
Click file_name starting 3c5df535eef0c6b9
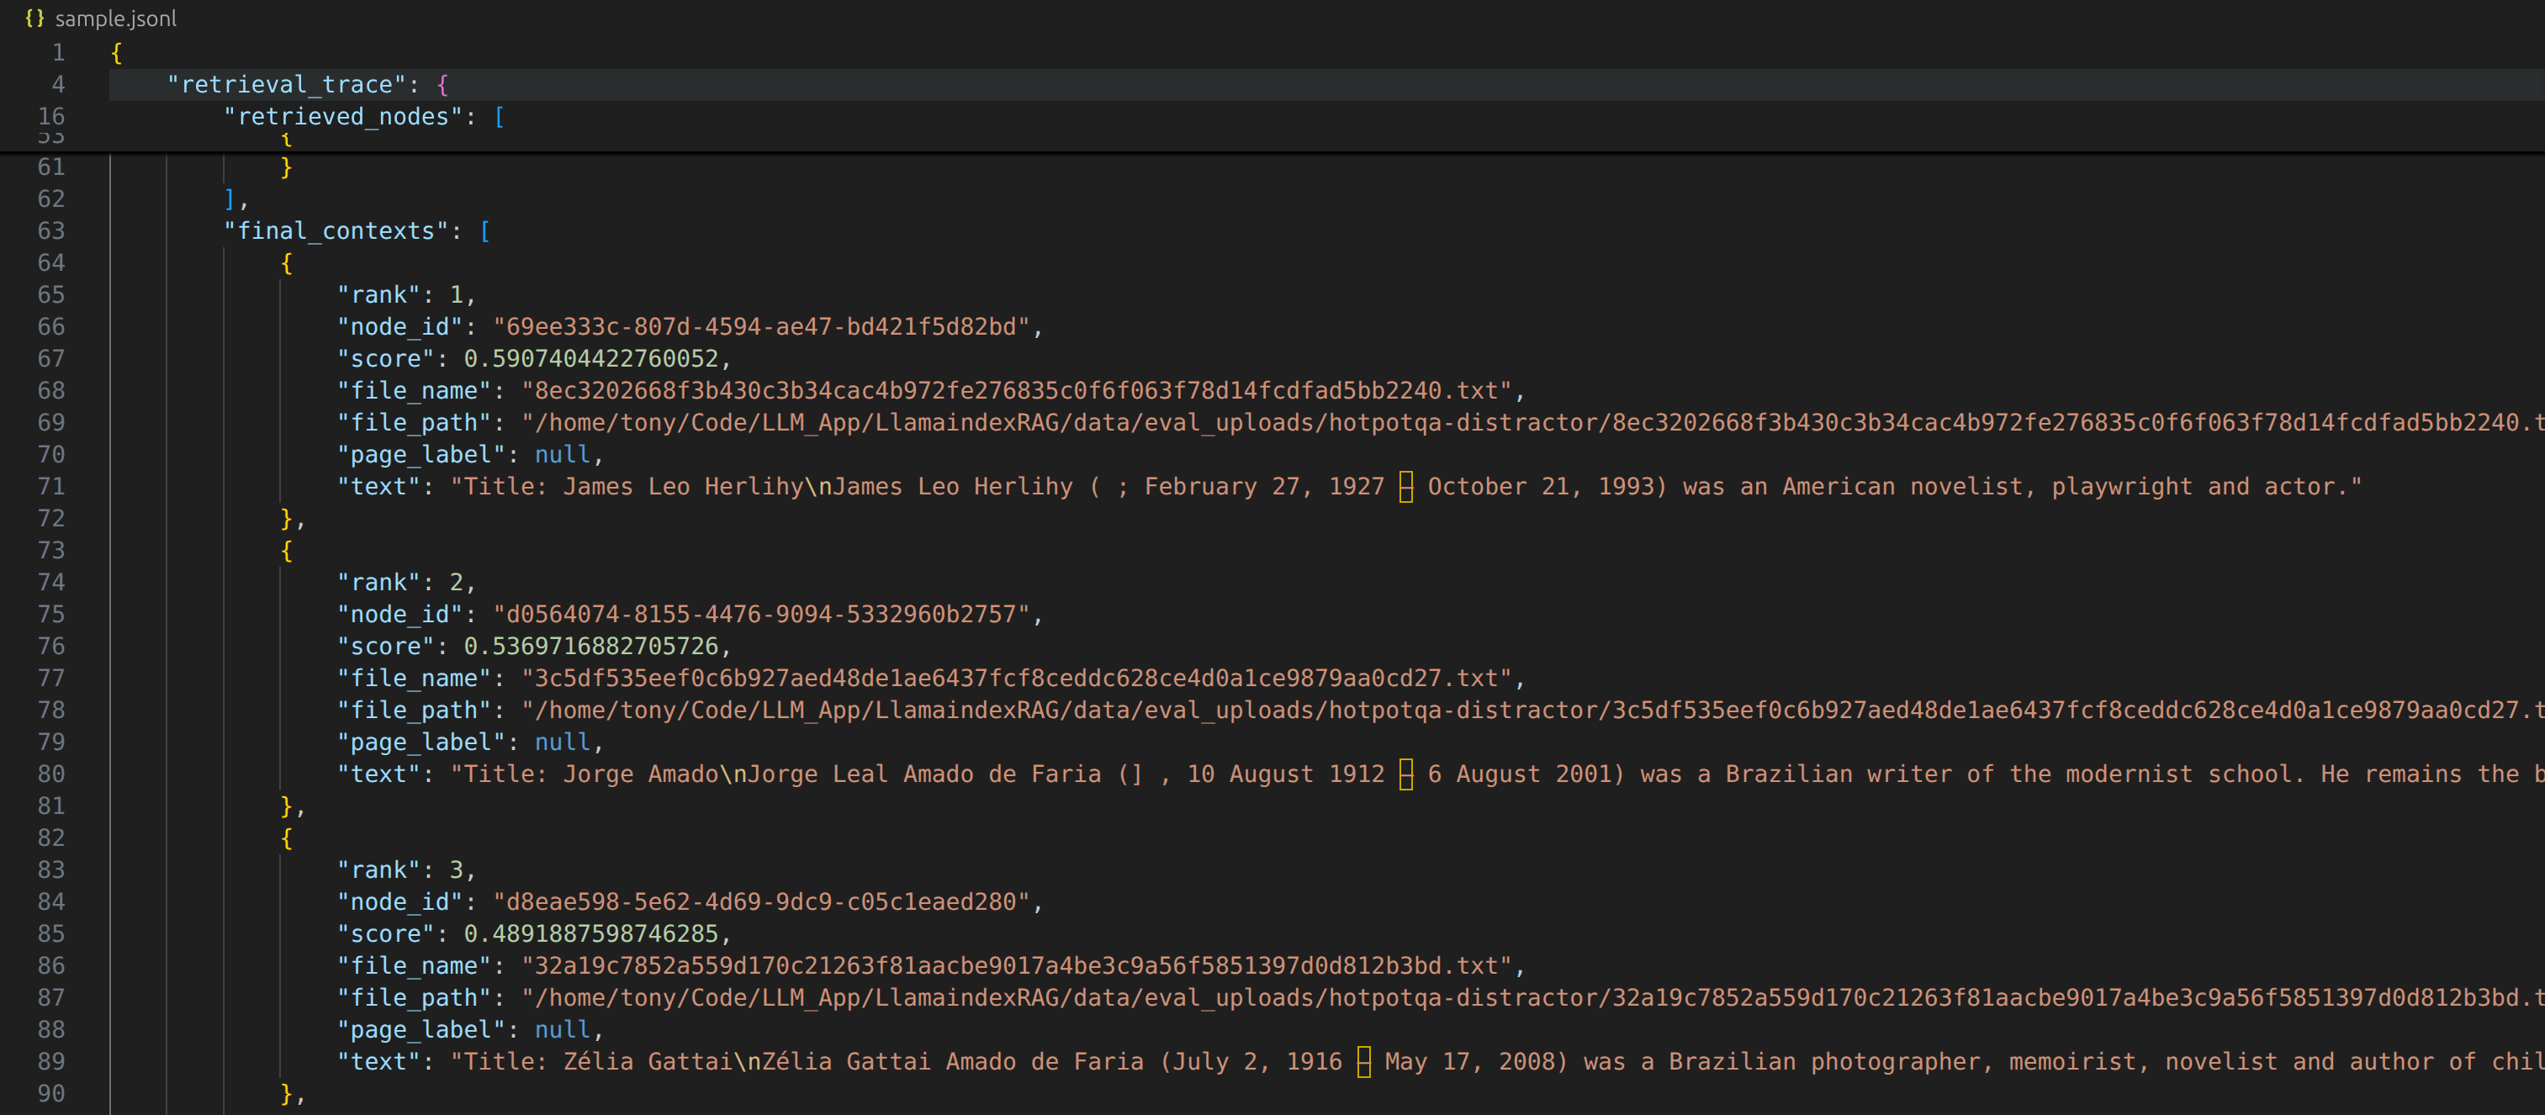point(1017,679)
